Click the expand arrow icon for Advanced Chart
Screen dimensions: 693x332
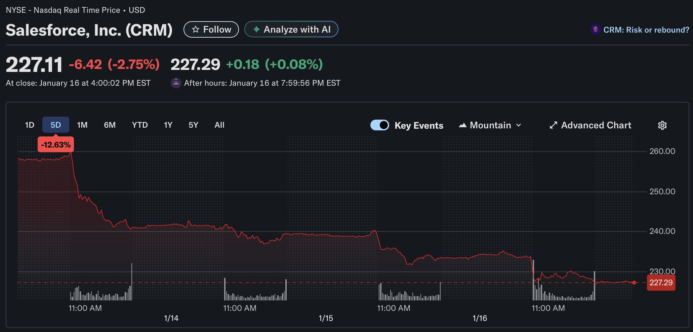click(553, 125)
